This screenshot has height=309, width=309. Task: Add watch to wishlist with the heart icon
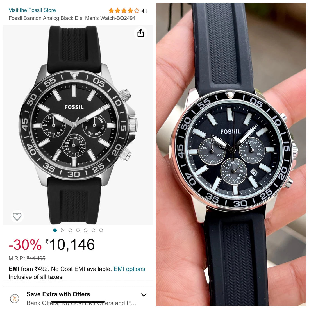coord(17,217)
